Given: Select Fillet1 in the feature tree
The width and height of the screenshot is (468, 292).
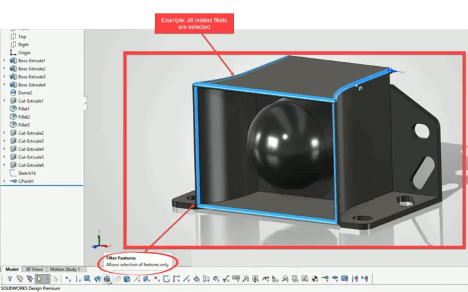Looking at the screenshot, I should coord(24,109).
